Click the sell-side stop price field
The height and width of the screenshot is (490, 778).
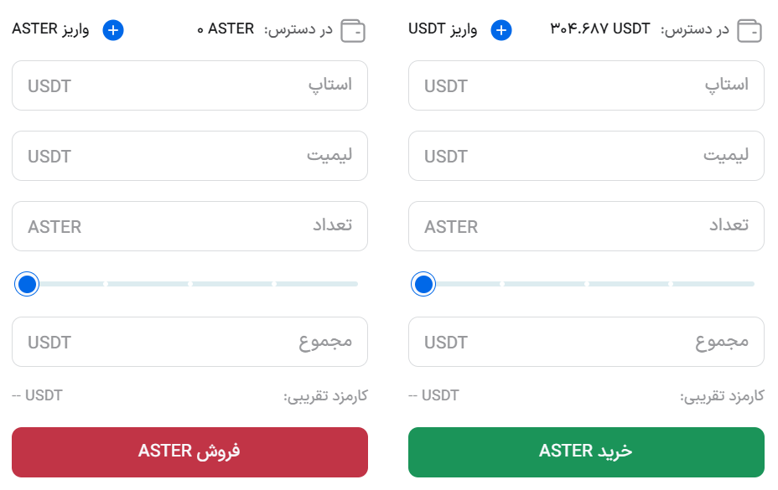pyautogui.click(x=189, y=85)
